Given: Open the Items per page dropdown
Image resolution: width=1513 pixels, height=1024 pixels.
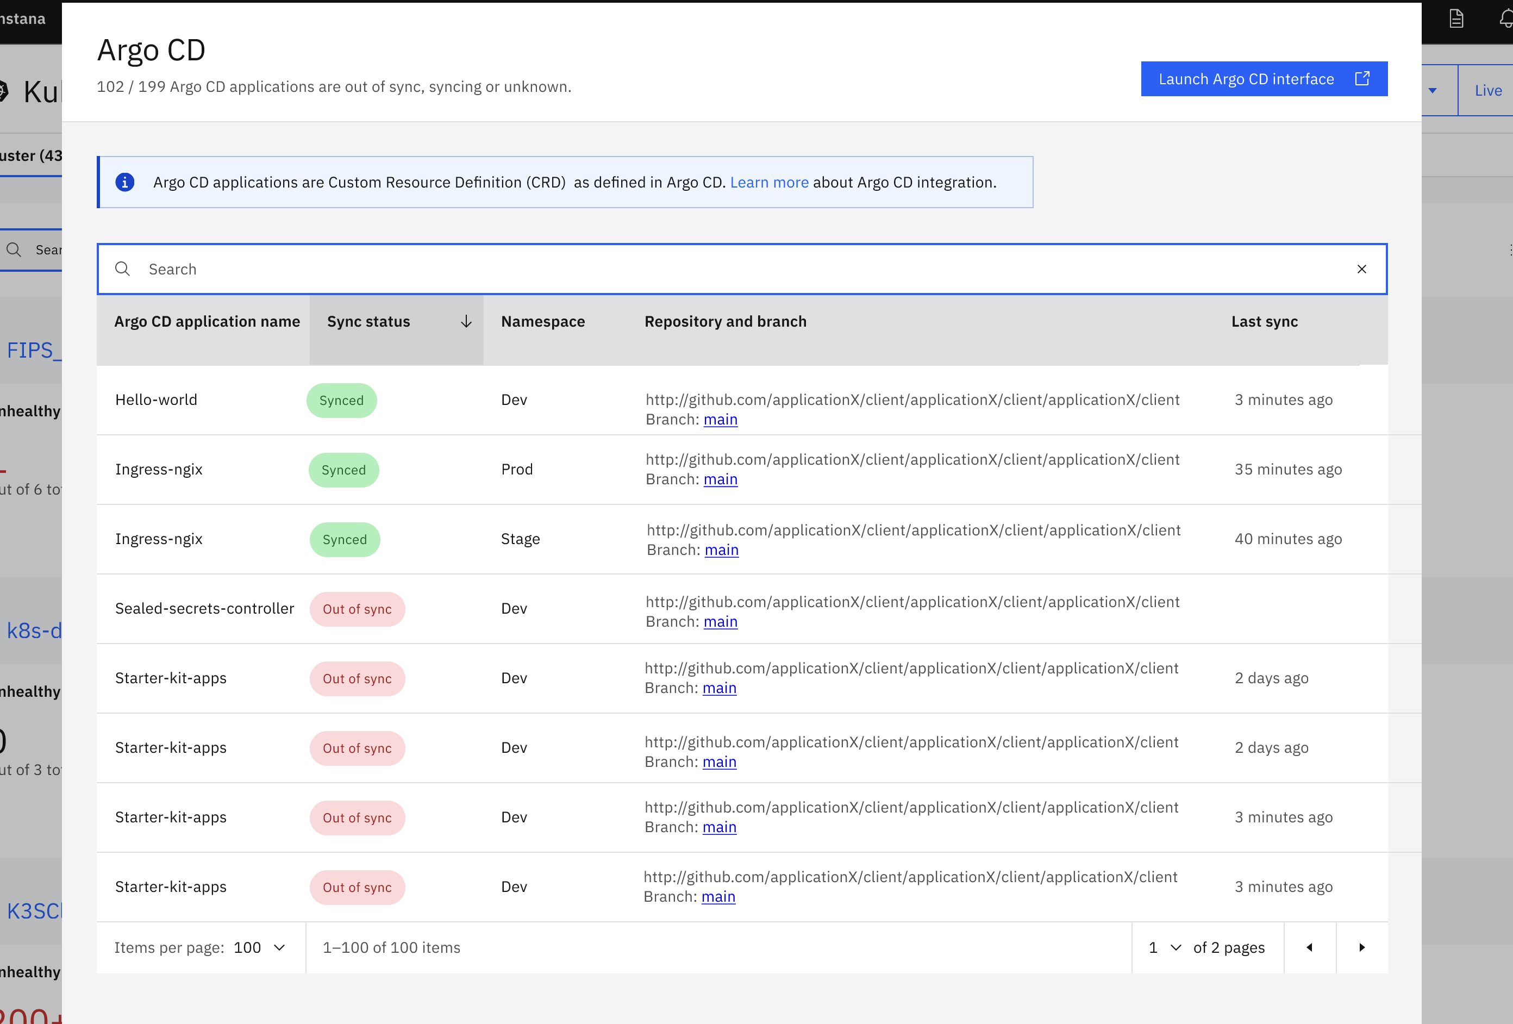Looking at the screenshot, I should point(260,948).
